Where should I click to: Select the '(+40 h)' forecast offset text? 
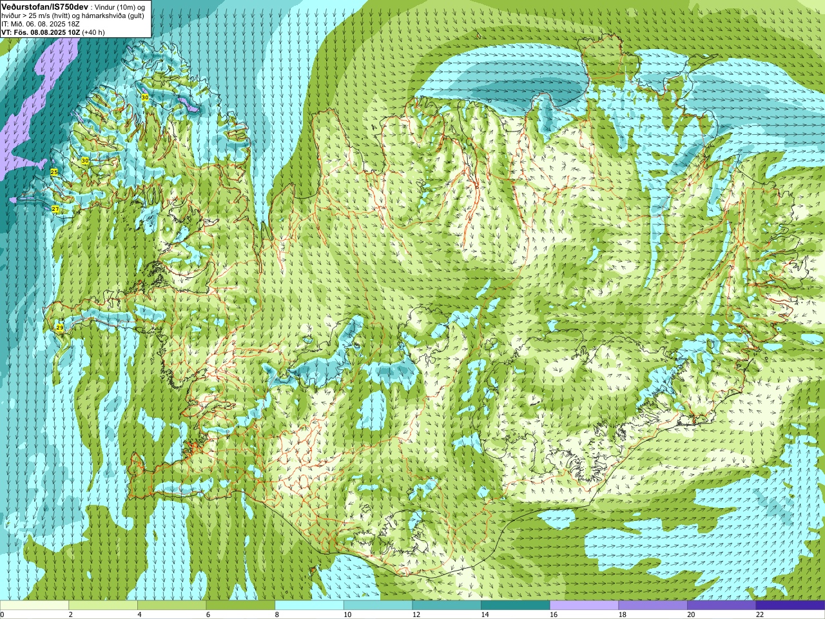93,32
